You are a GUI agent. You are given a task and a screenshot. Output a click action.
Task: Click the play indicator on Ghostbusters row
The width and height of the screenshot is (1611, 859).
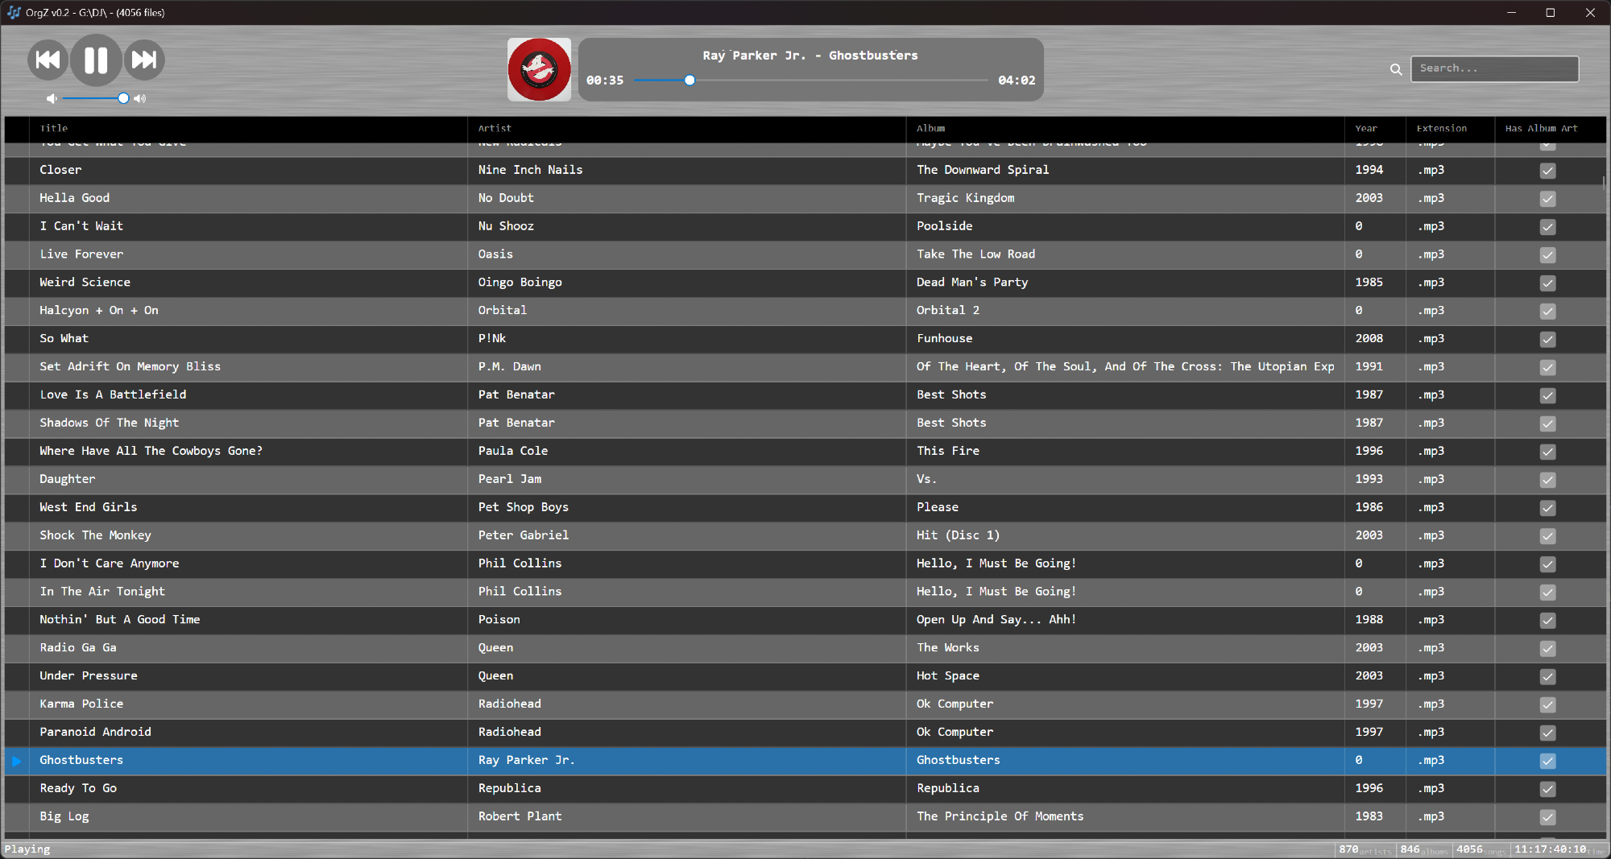tap(17, 761)
